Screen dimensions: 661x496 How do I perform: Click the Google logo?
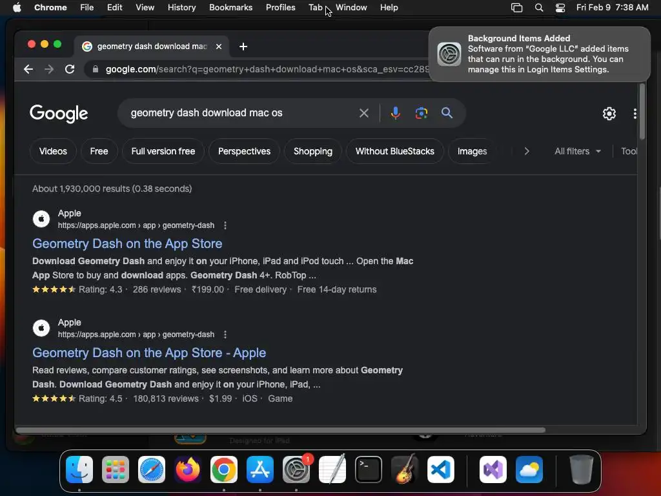coord(59,114)
